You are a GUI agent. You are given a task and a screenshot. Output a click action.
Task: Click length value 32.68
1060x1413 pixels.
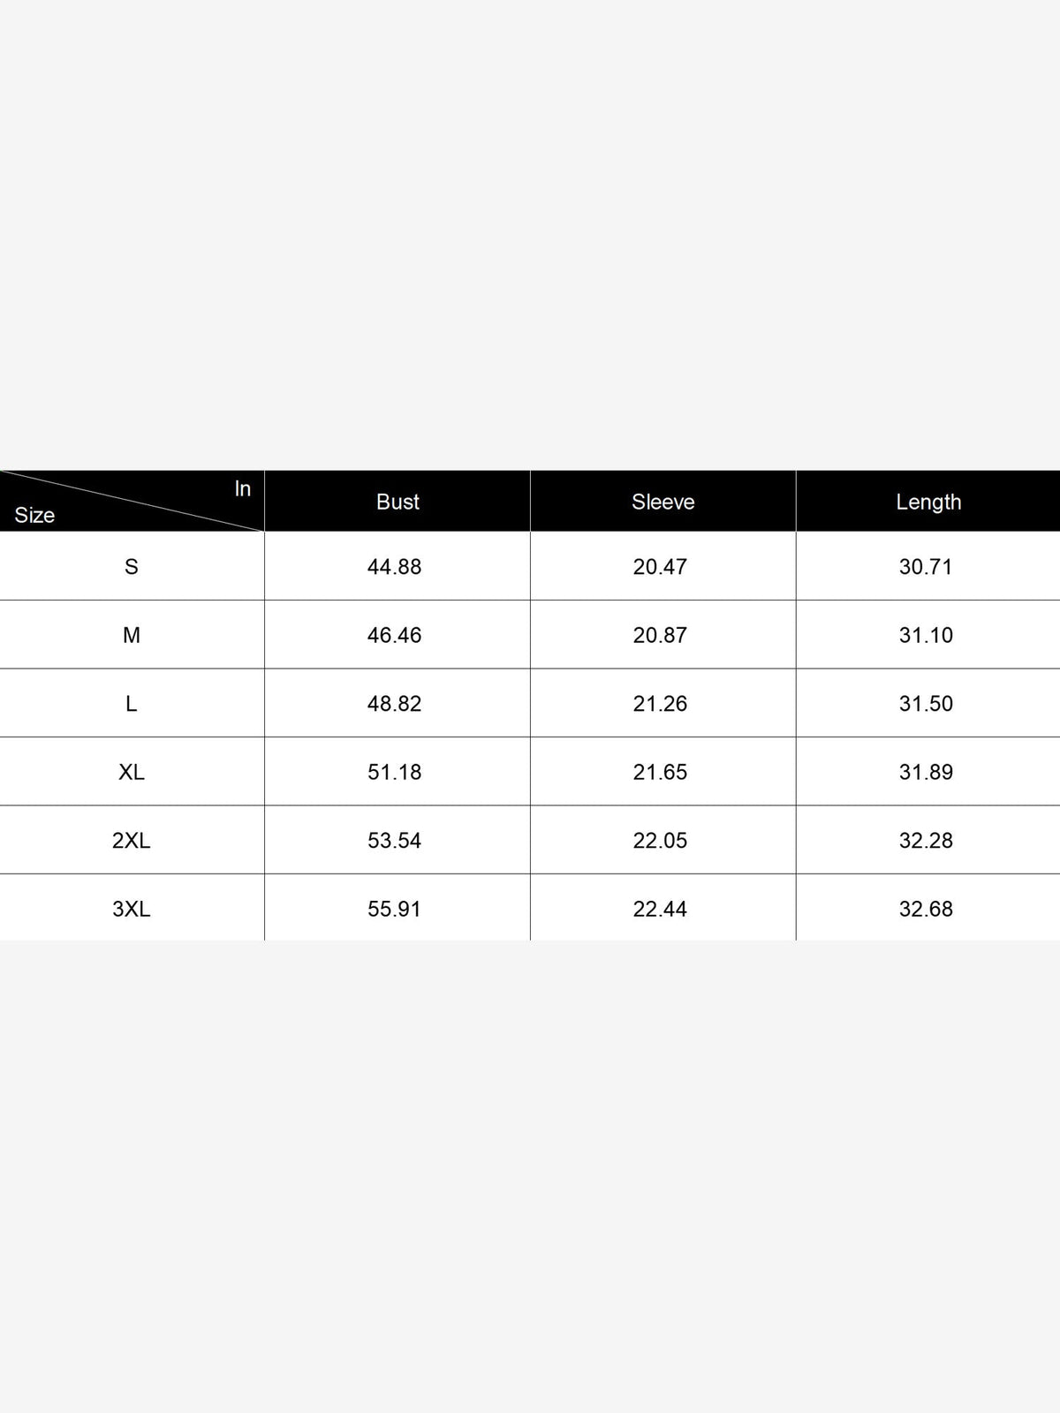926,909
